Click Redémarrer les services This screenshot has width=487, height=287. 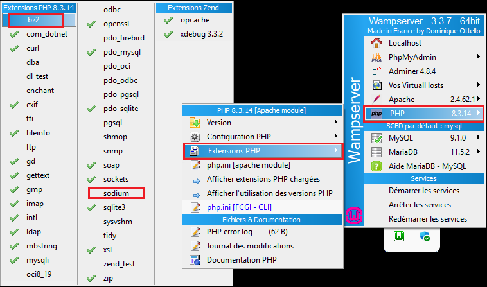pyautogui.click(x=423, y=219)
